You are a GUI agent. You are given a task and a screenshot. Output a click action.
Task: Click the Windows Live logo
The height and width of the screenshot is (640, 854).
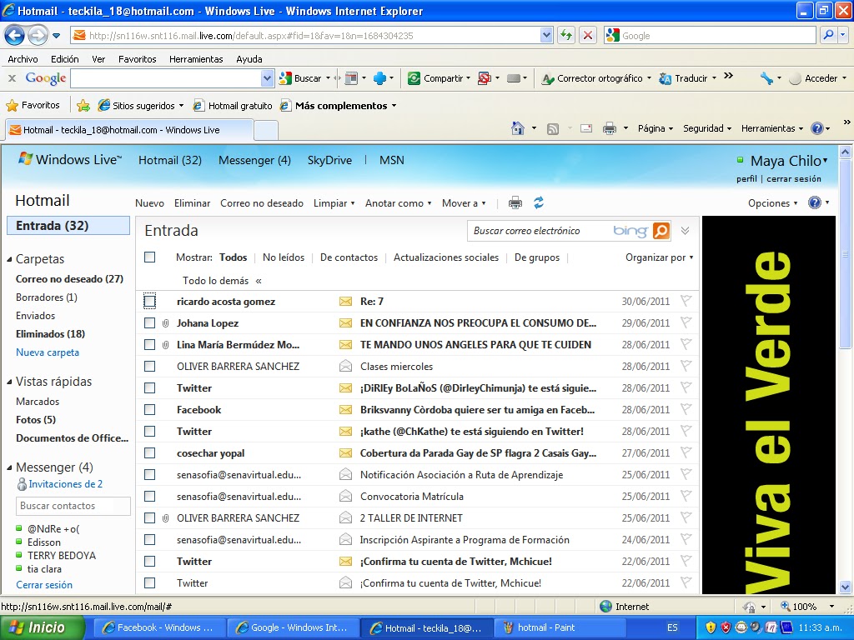(x=70, y=159)
